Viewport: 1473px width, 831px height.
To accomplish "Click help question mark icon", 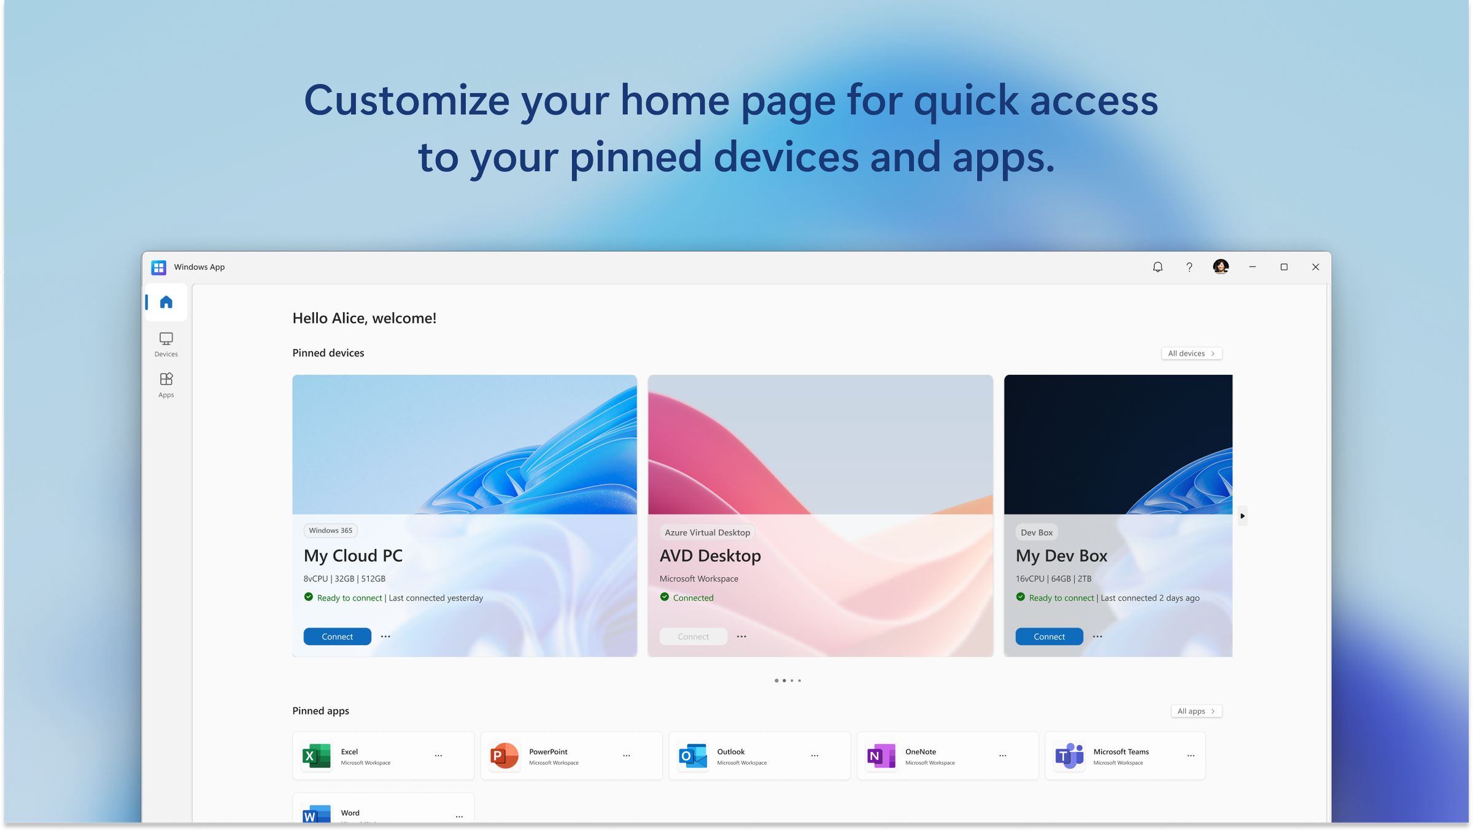I will pos(1188,267).
